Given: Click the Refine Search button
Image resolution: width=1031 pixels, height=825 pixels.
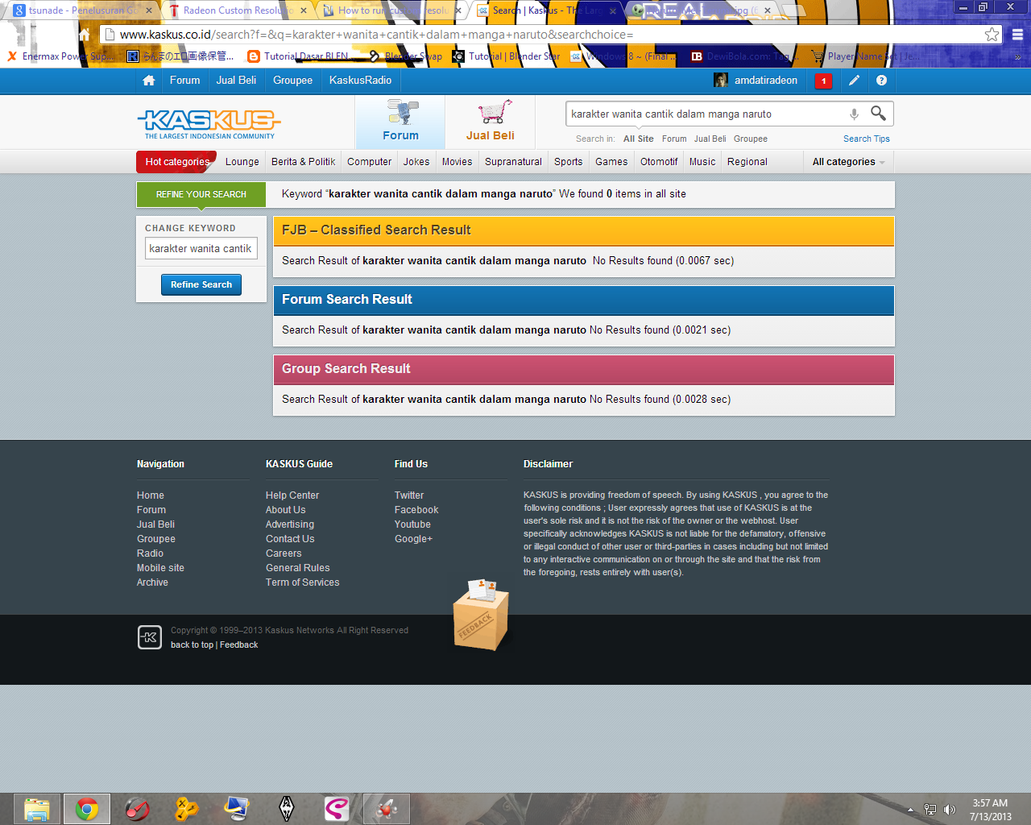Looking at the screenshot, I should [x=201, y=284].
